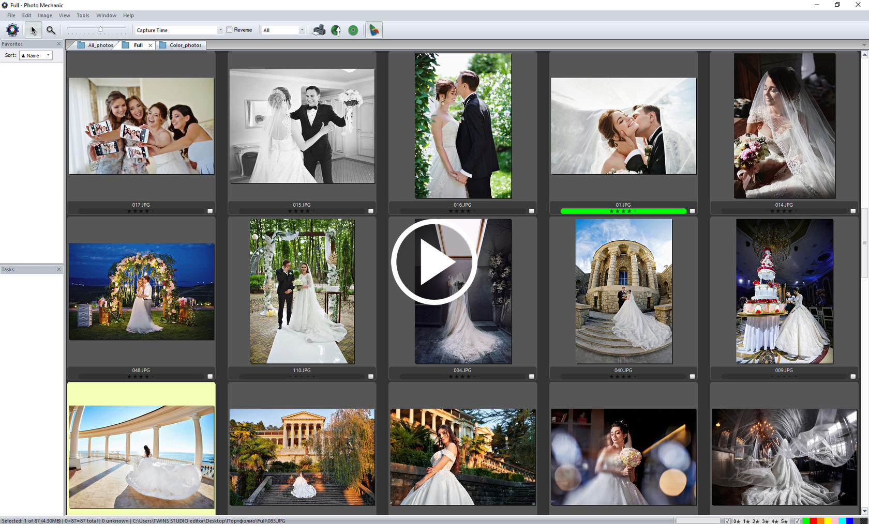Viewport: 869px width, 524px height.
Task: Select the arrow pointer tool
Action: 33,30
